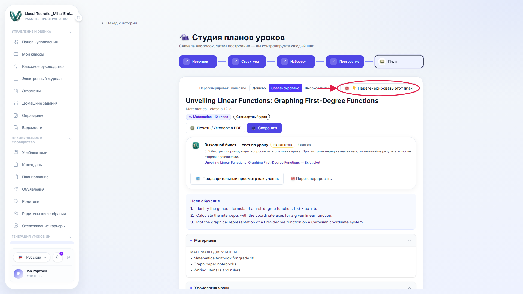Click the Цели обучения heading

(x=205, y=201)
